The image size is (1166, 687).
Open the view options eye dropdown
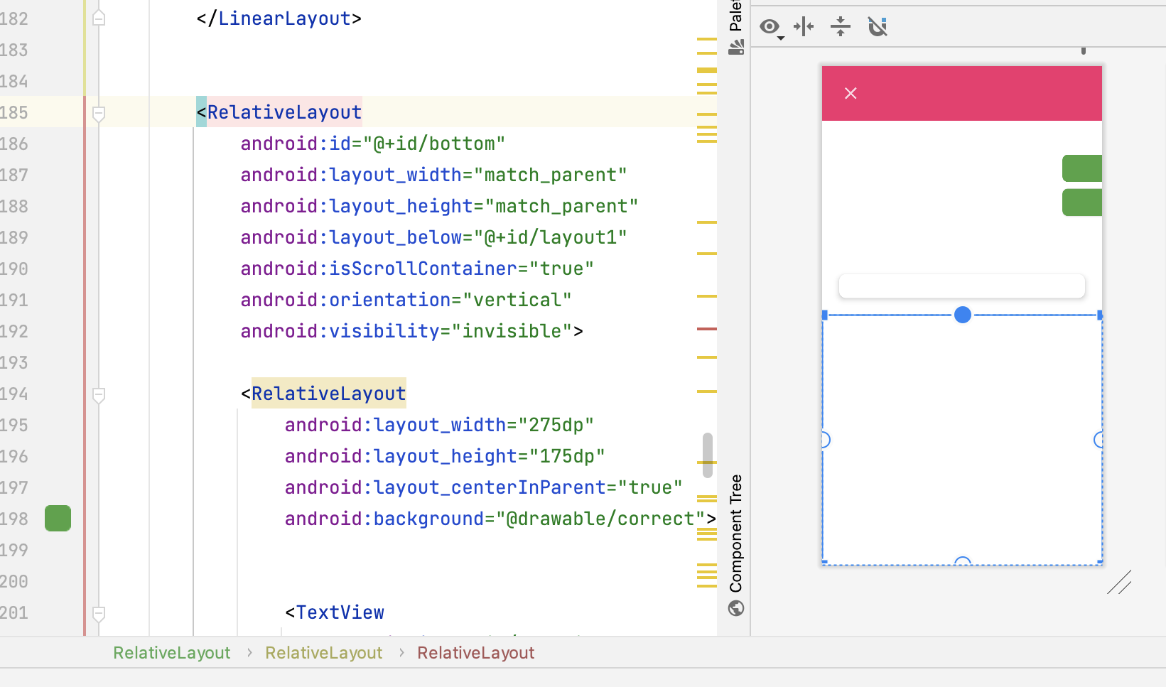[772, 28]
